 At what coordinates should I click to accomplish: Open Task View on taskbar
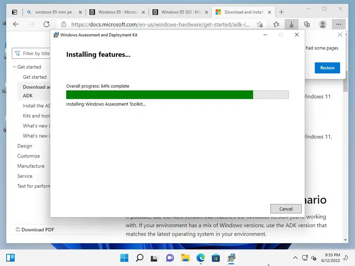point(154,258)
